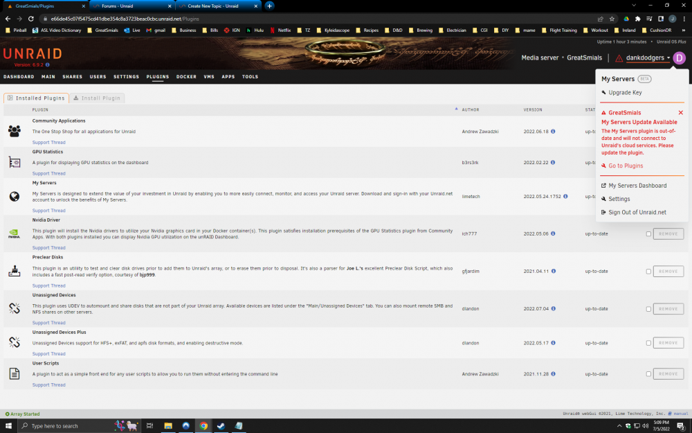Click the Community Applications plugin icon
This screenshot has width=692, height=433.
click(14, 131)
